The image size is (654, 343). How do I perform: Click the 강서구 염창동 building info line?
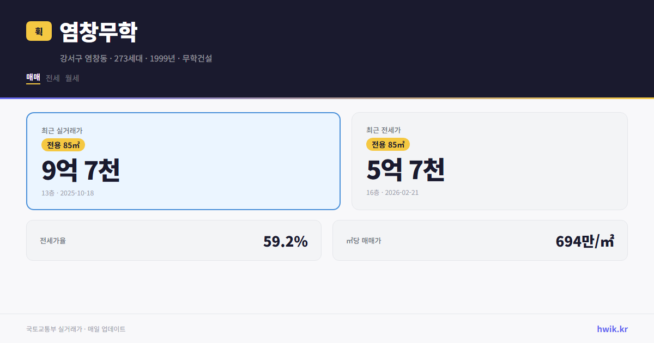tap(136, 58)
